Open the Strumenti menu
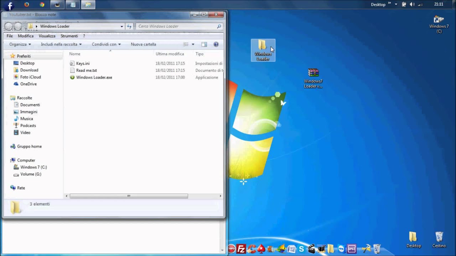The width and height of the screenshot is (456, 256). pyautogui.click(x=69, y=36)
